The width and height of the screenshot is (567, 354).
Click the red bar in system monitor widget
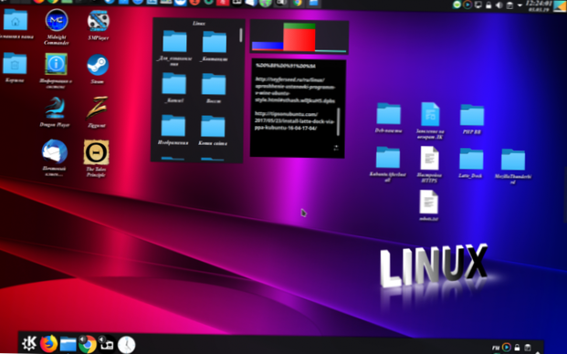[x=299, y=40]
